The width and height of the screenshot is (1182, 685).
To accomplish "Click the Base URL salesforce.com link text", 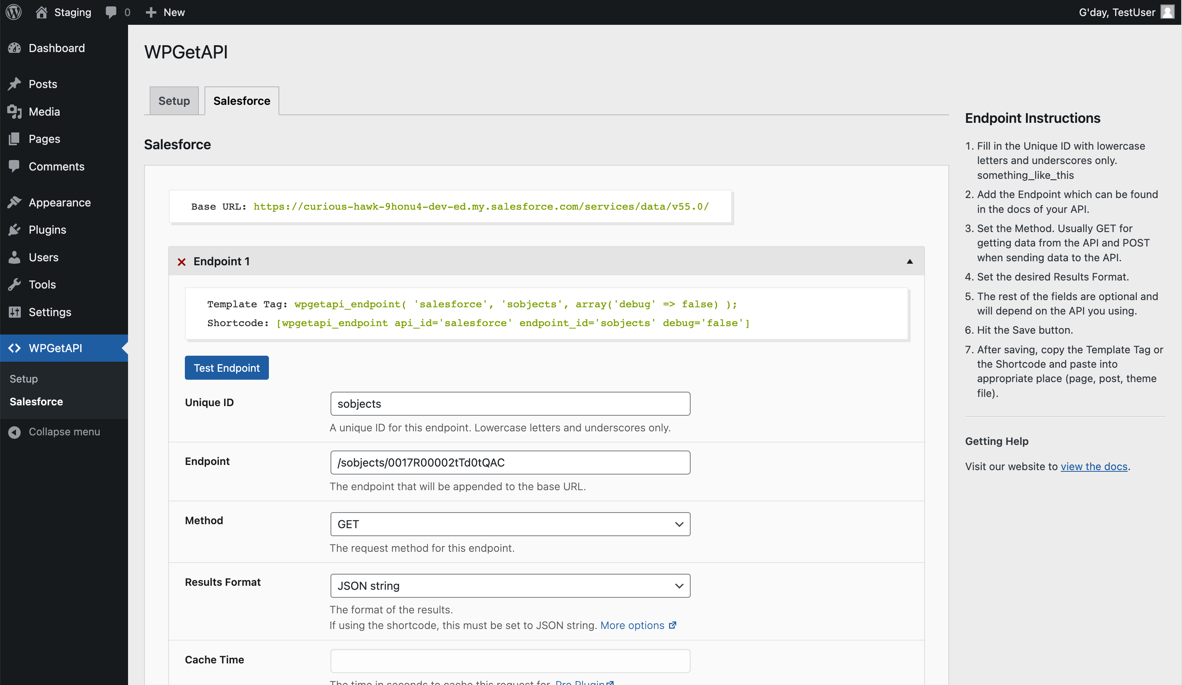I will pyautogui.click(x=481, y=206).
